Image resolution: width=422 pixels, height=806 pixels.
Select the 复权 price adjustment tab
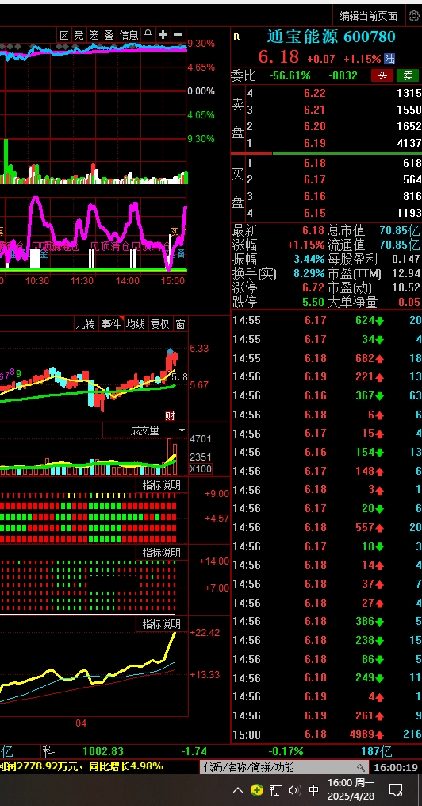point(159,324)
